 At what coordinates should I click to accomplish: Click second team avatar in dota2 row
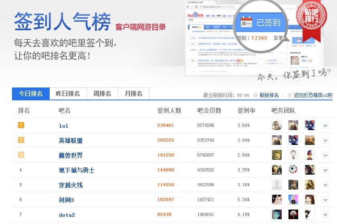(x=293, y=214)
